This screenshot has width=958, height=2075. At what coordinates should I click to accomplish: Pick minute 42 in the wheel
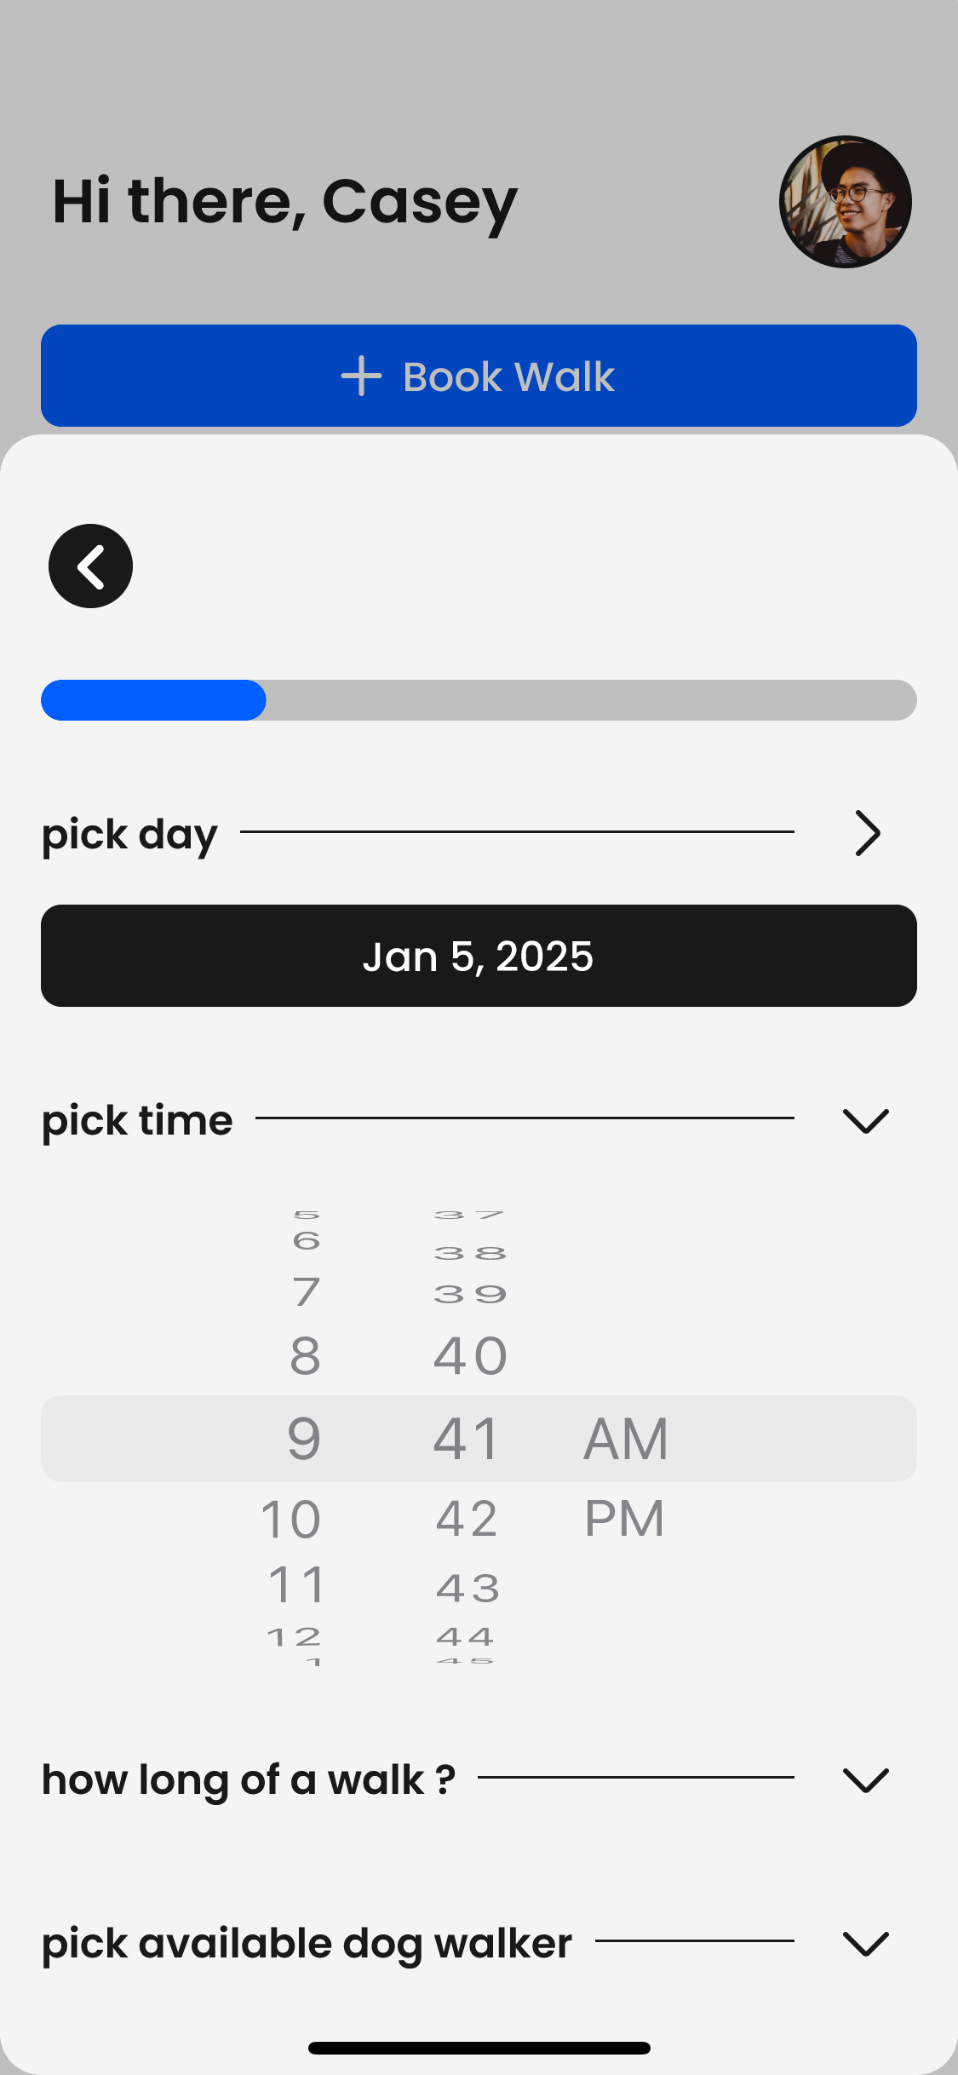pos(467,1519)
